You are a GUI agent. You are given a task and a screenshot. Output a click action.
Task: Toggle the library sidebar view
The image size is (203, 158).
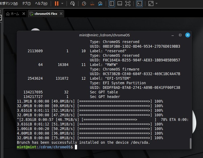coord(112,3)
